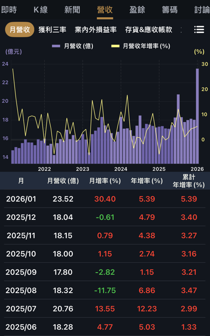Show the 獲利三率 chart
This screenshot has width=210, height=336.
(x=52, y=30)
